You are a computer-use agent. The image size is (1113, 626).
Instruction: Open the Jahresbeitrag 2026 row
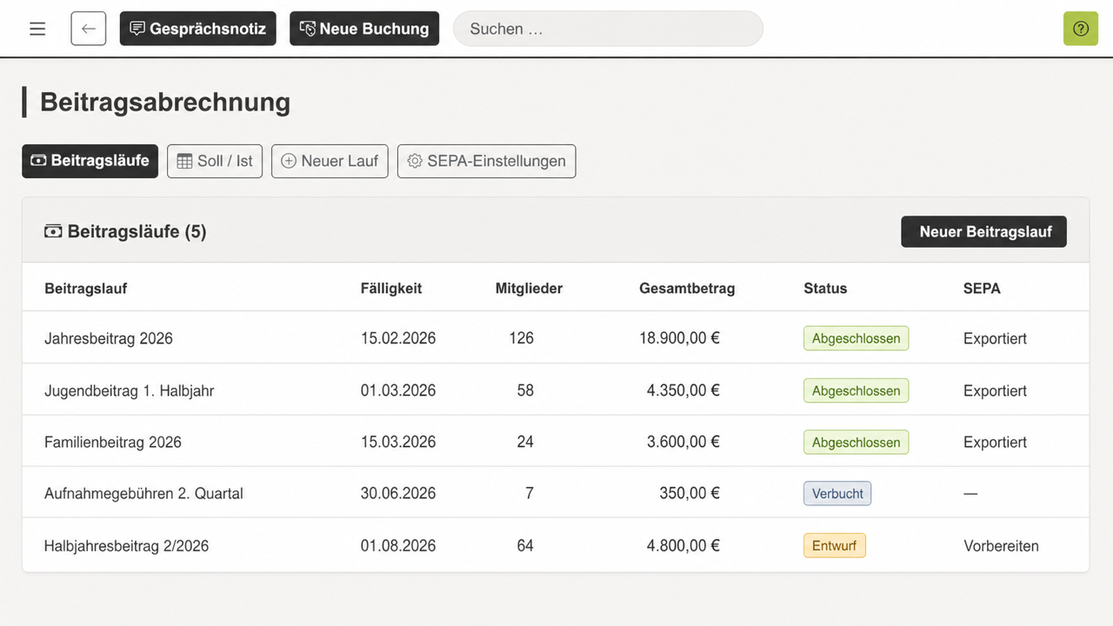pyautogui.click(x=556, y=338)
